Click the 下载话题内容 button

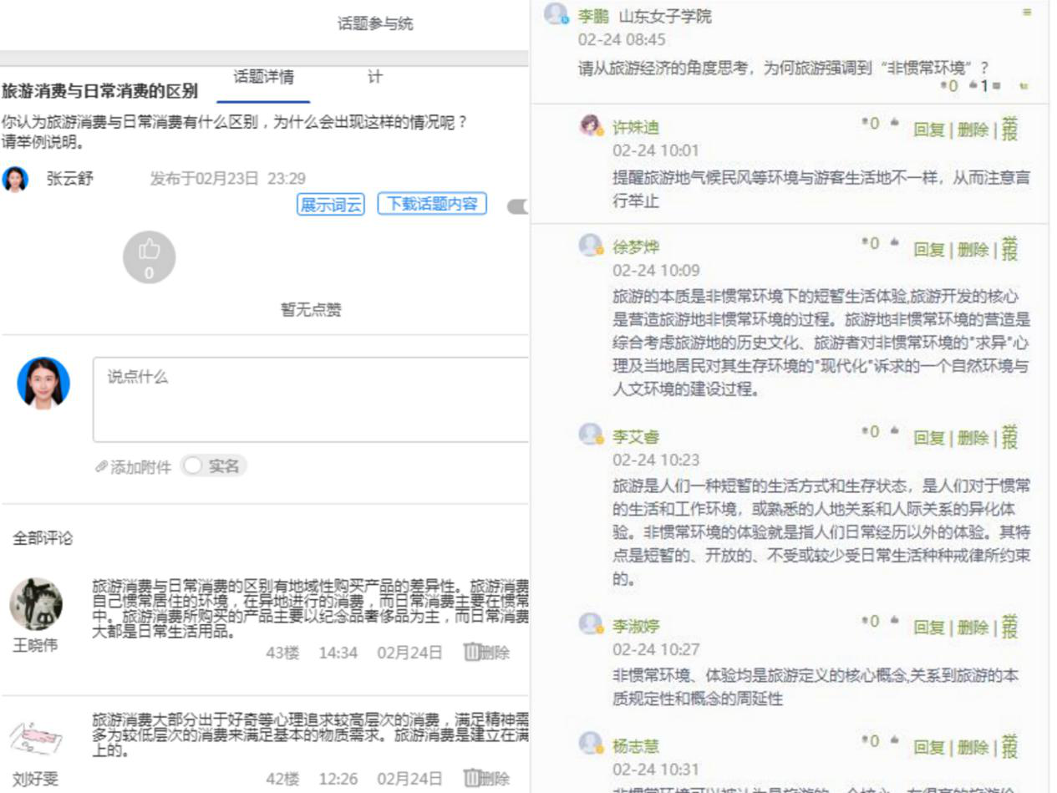coord(432,204)
